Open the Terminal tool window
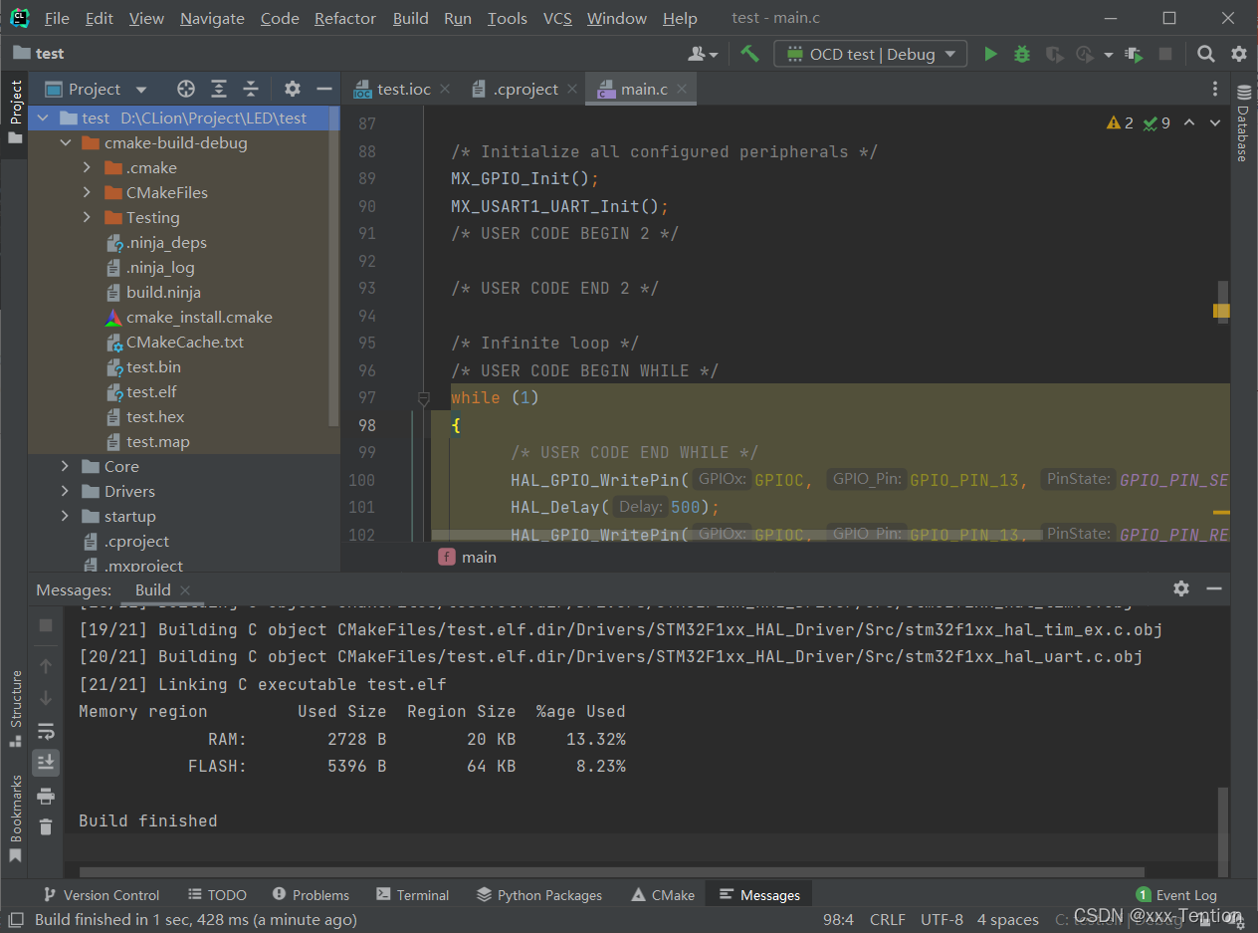Viewport: 1258px width, 933px height. (x=413, y=895)
